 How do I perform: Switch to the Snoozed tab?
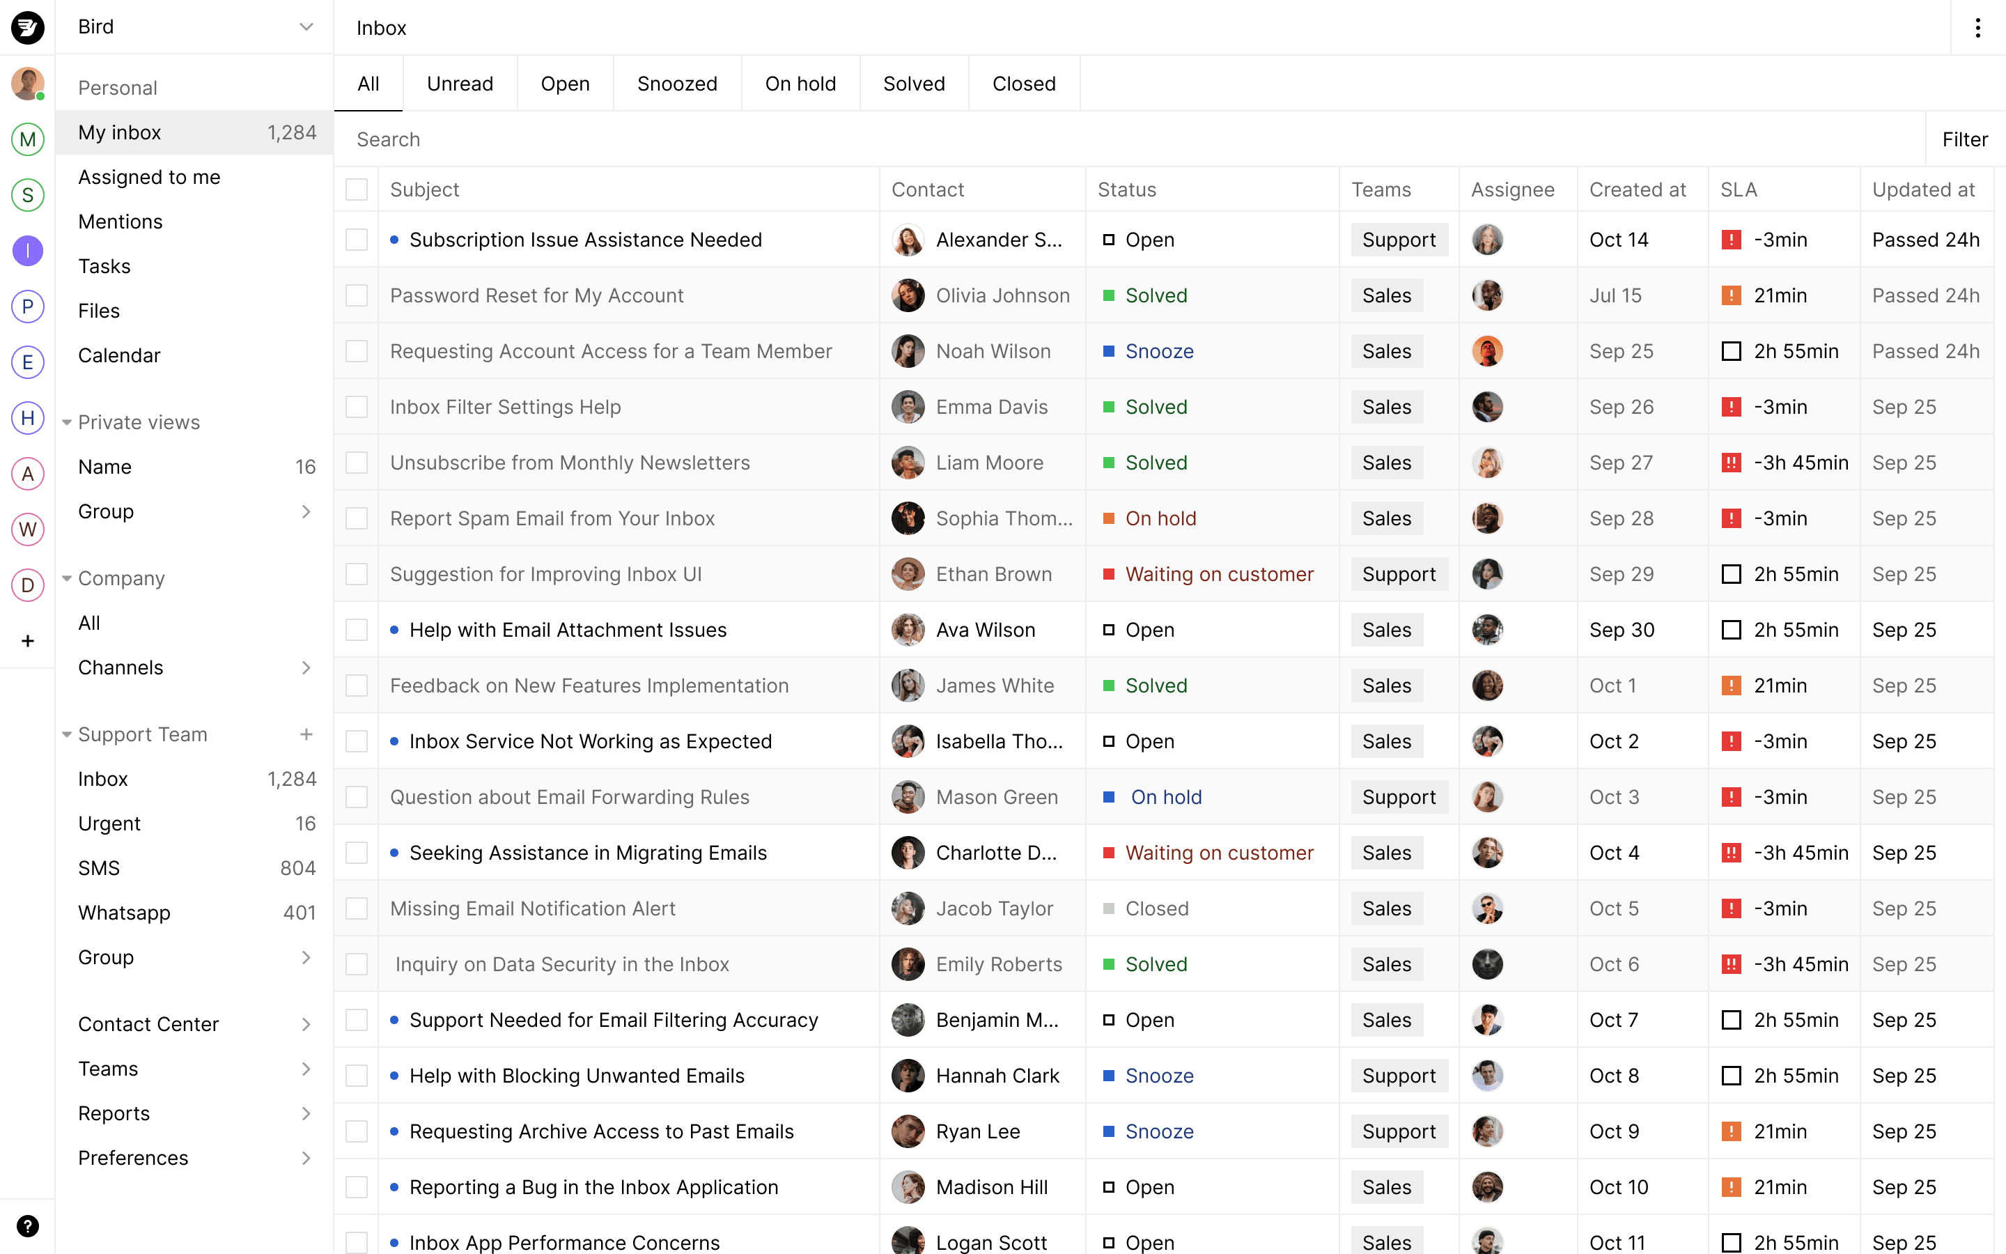[x=677, y=84]
